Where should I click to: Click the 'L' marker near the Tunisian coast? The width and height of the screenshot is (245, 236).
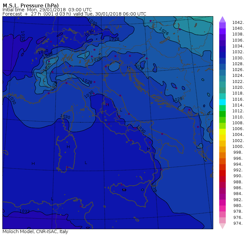point(52,199)
